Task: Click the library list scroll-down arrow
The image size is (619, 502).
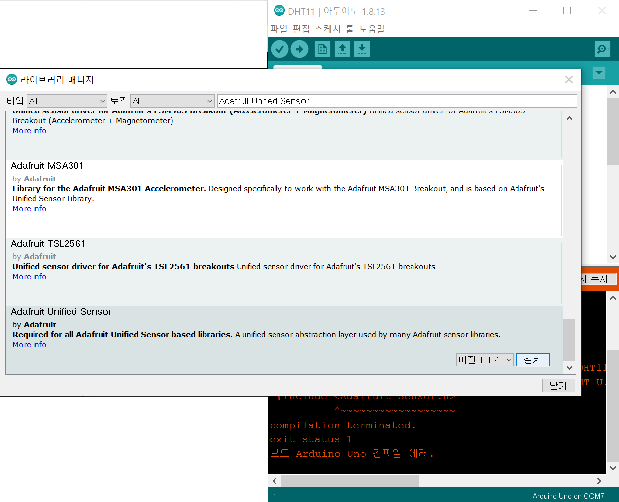Action: [x=569, y=368]
